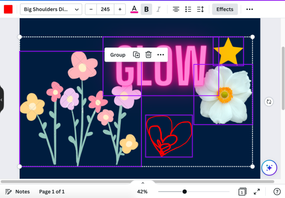Duplicate the selected elements
The image size is (285, 198).
[x=136, y=55]
